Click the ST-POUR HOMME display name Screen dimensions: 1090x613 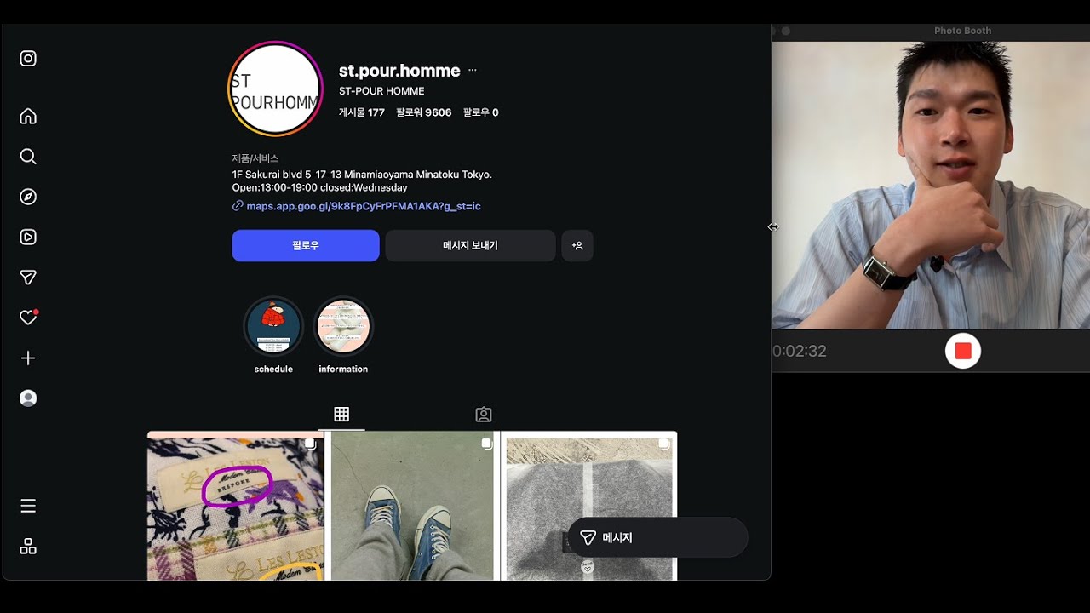[x=381, y=91]
